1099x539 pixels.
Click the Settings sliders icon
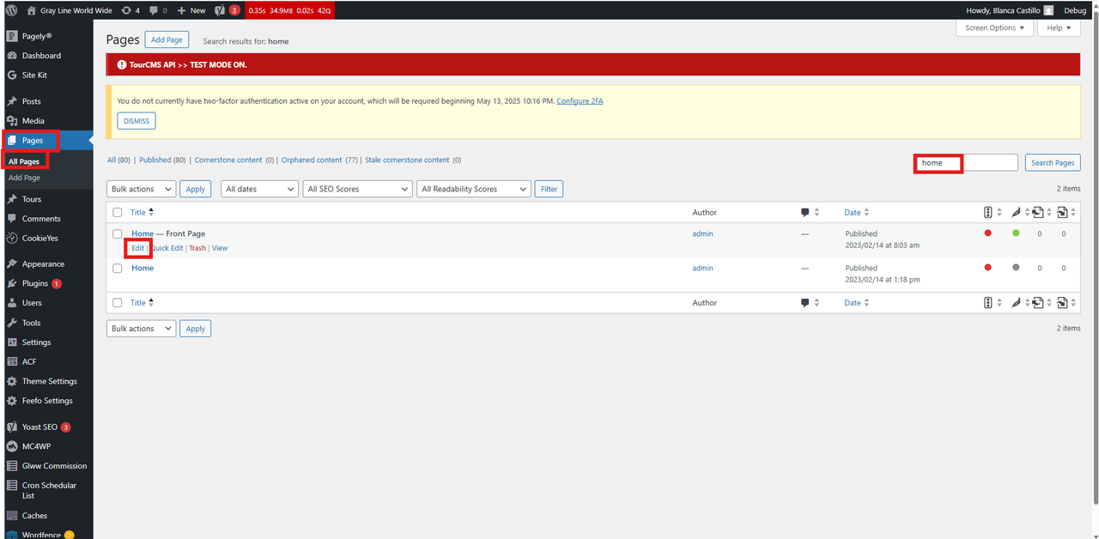pyautogui.click(x=12, y=342)
